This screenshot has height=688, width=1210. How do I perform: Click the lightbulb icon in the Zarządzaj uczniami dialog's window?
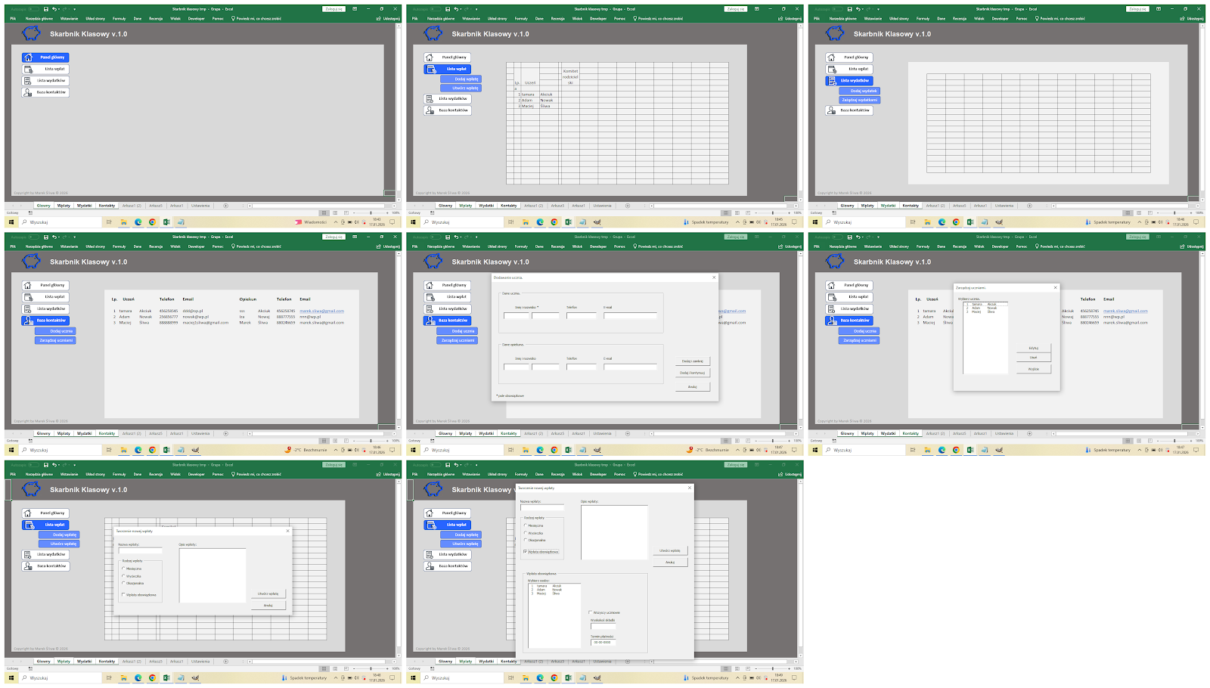click(1037, 246)
